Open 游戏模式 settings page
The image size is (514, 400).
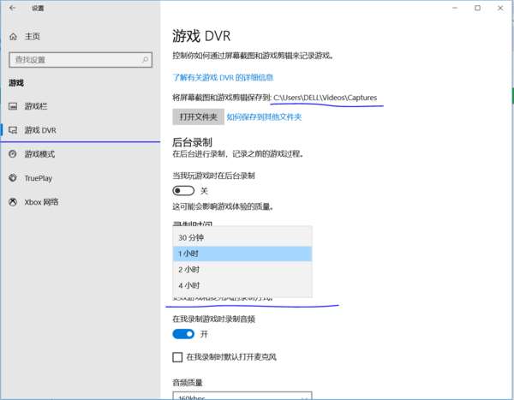point(80,154)
